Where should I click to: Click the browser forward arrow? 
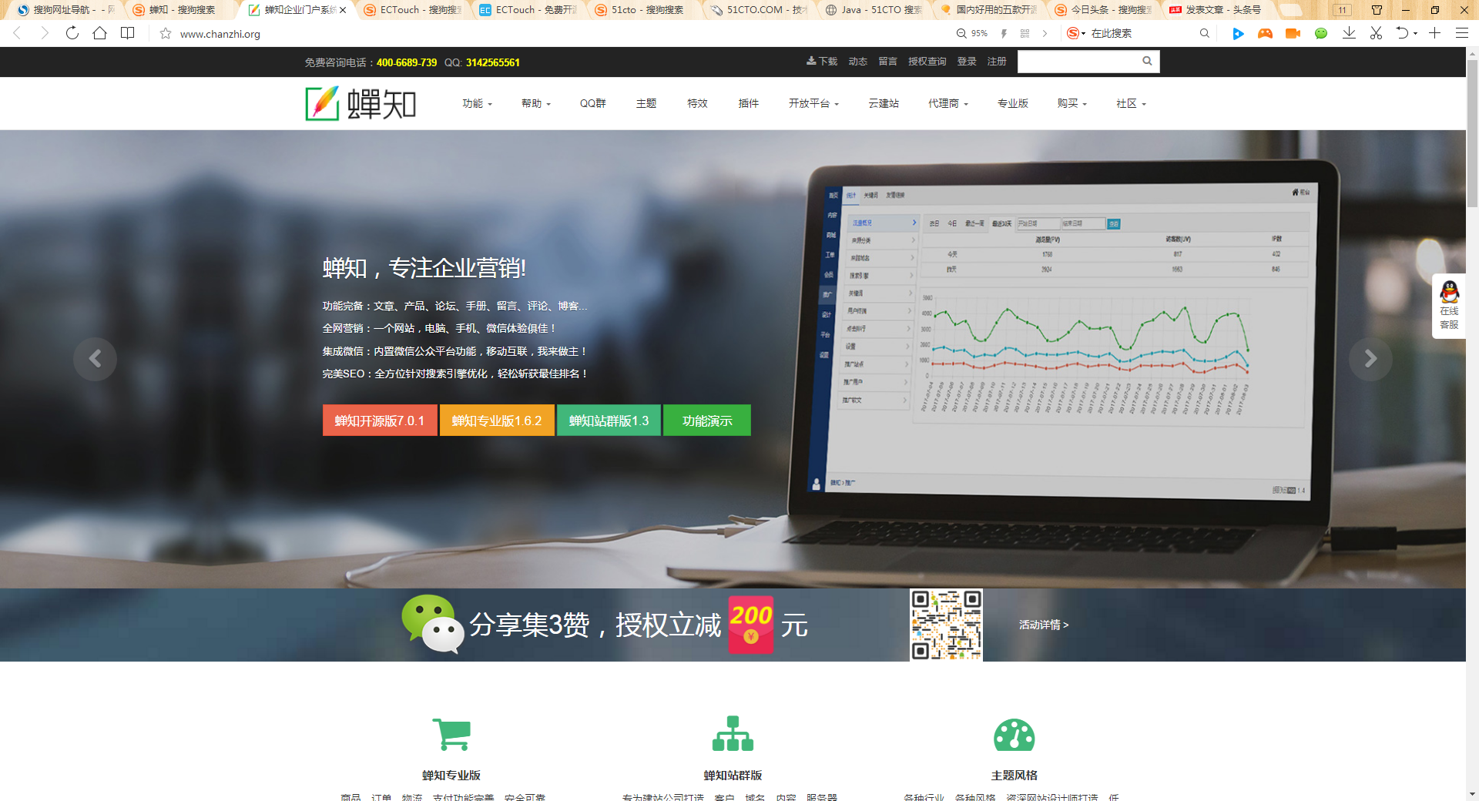[45, 33]
